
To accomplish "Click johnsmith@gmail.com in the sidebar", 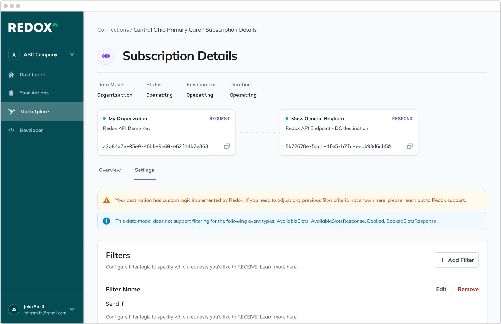I will (x=45, y=313).
